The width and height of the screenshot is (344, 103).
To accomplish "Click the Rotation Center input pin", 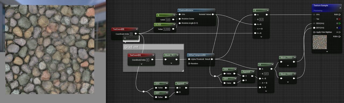I will coord(180,19).
